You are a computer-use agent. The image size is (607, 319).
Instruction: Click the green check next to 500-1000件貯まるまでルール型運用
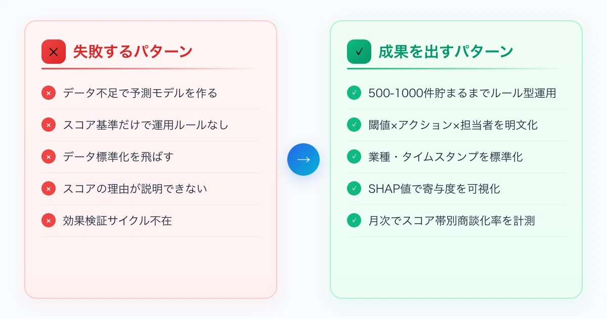(x=354, y=93)
